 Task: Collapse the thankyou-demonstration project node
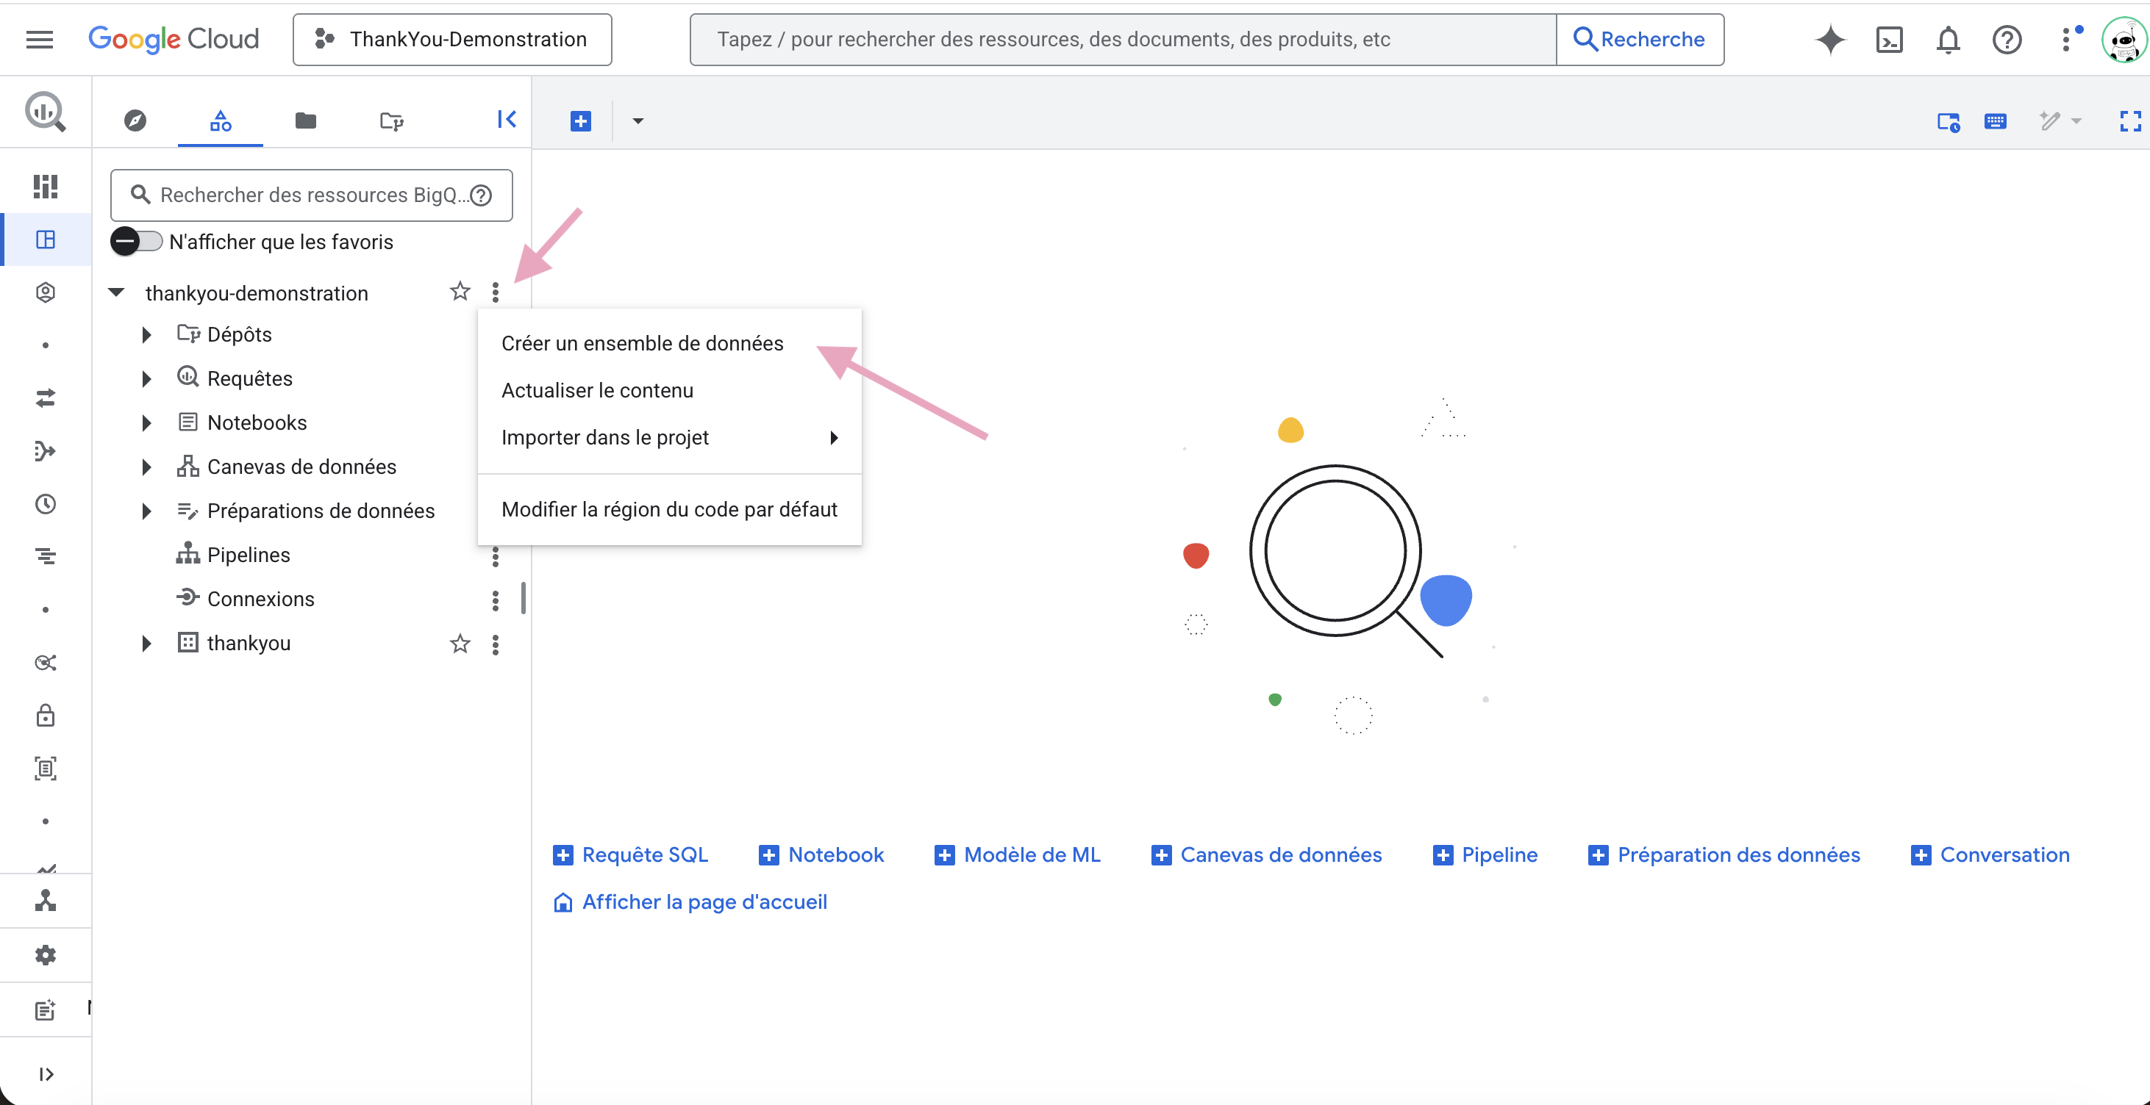117,292
